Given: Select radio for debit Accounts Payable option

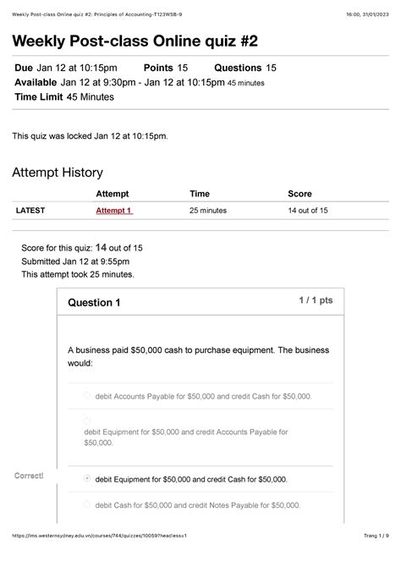Looking at the screenshot, I should 87,395.
